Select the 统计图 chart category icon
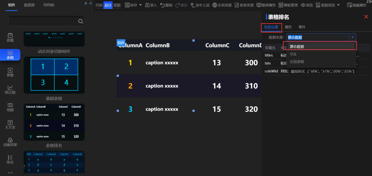This screenshot has height=176, width=372. click(x=10, y=88)
